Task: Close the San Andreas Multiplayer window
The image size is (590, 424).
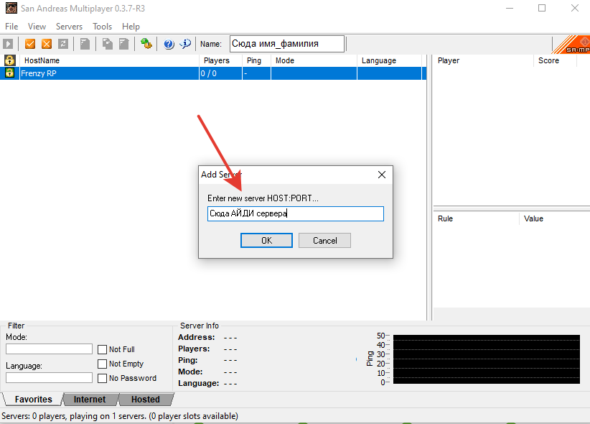Action: pyautogui.click(x=575, y=8)
